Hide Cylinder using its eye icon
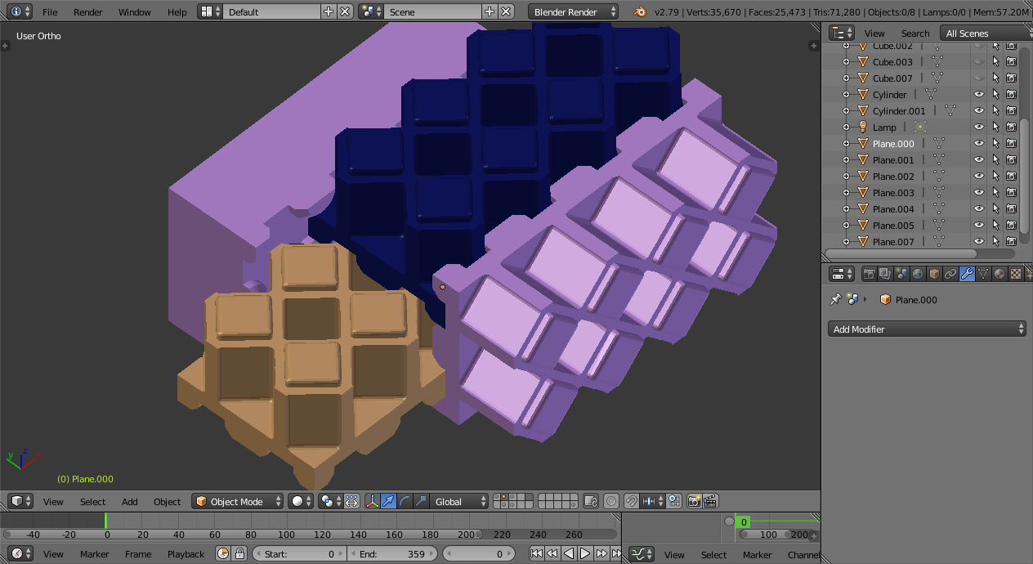This screenshot has height=564, width=1033. [x=979, y=94]
